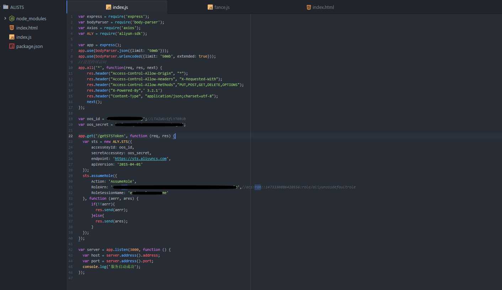
Task: Click the app.get('/getSTSToken') line
Action: (x=127, y=136)
